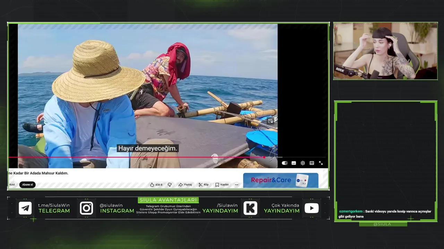Click the video title Adada Mahsur Kaldım
The width and height of the screenshot is (444, 249).
(x=38, y=173)
